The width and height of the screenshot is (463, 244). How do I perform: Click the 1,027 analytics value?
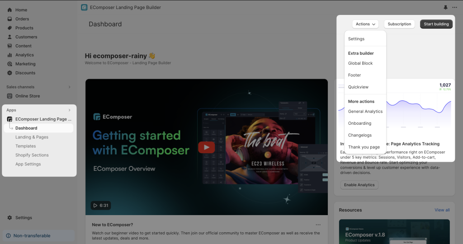click(445, 85)
